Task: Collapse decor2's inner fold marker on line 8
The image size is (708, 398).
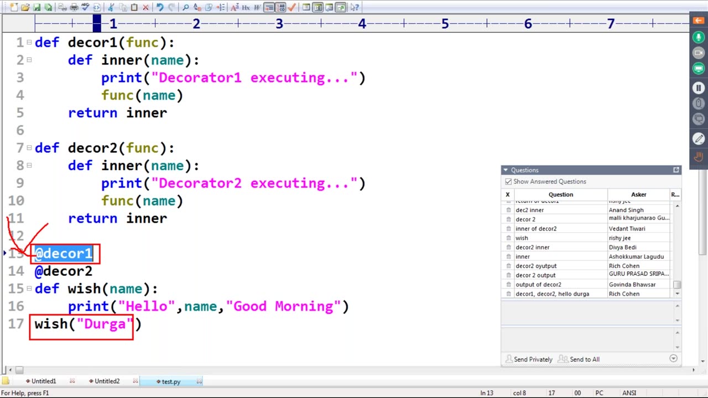Action: (x=29, y=165)
